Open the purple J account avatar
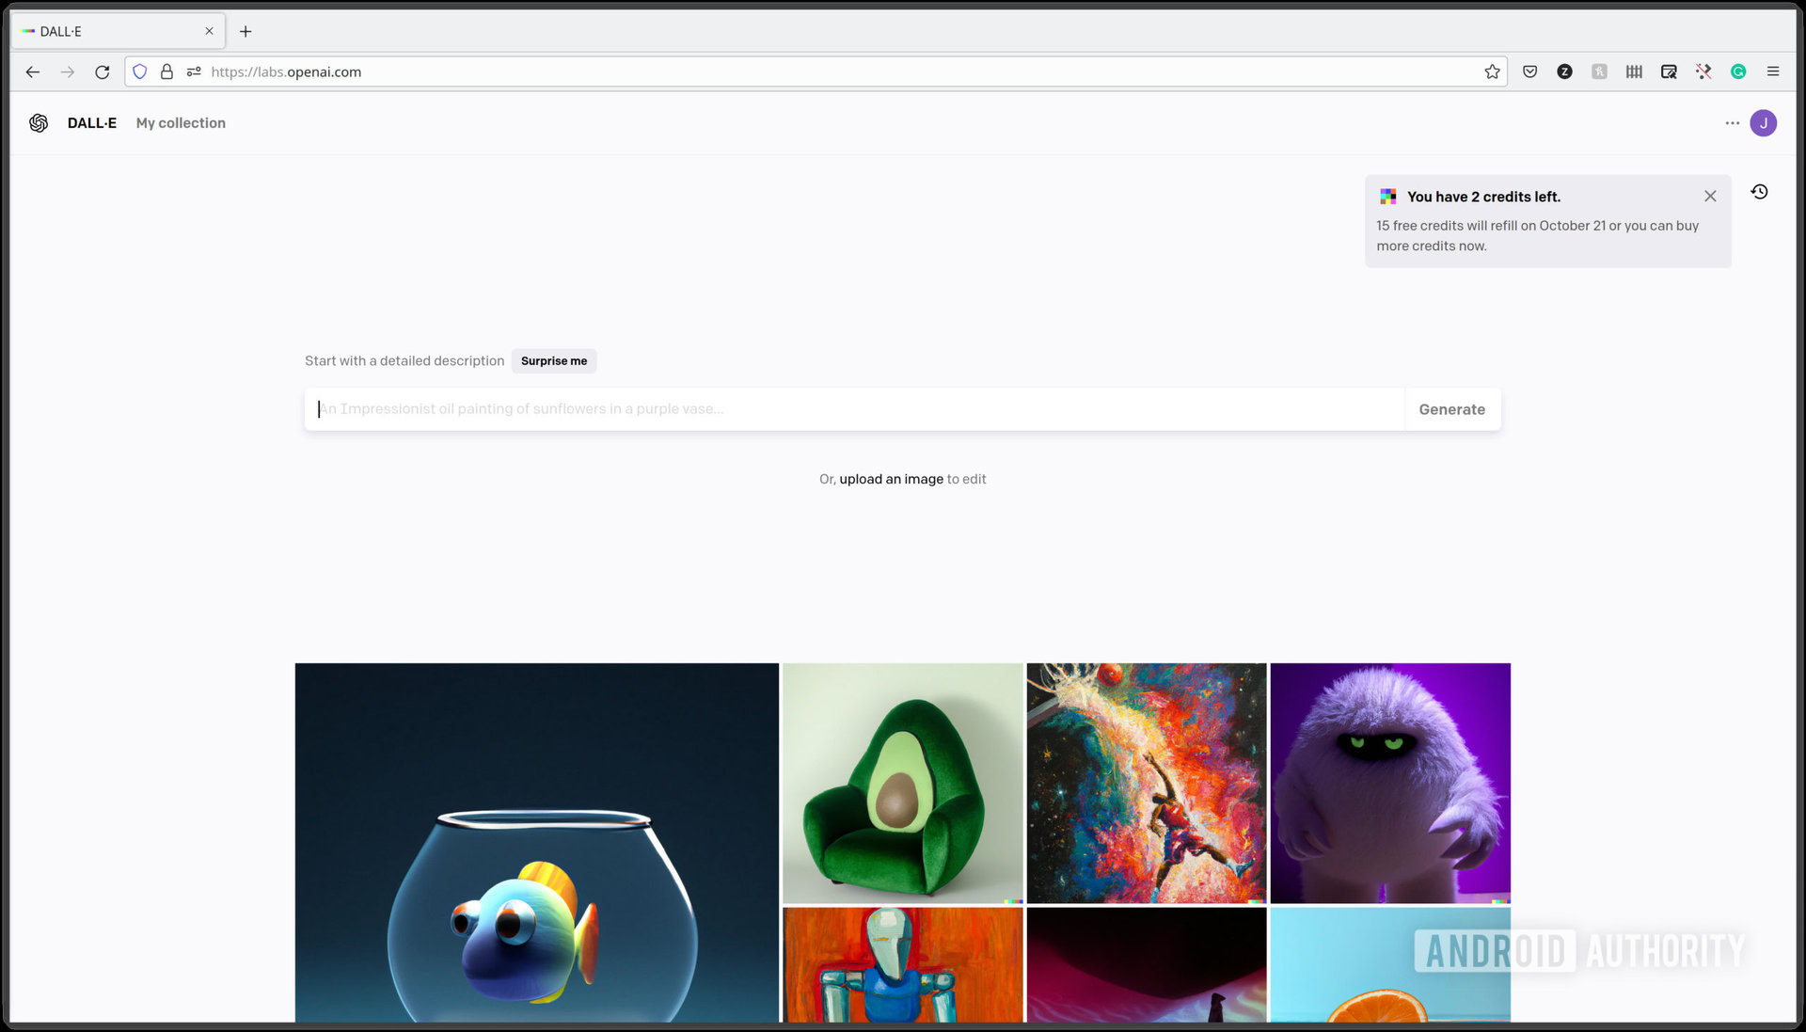 click(1763, 123)
